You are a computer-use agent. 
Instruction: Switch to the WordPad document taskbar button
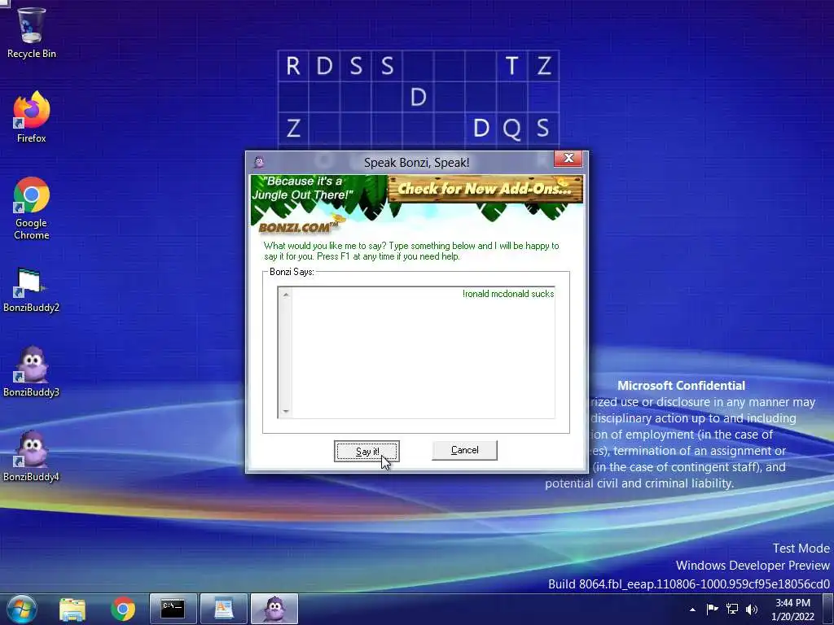224,609
